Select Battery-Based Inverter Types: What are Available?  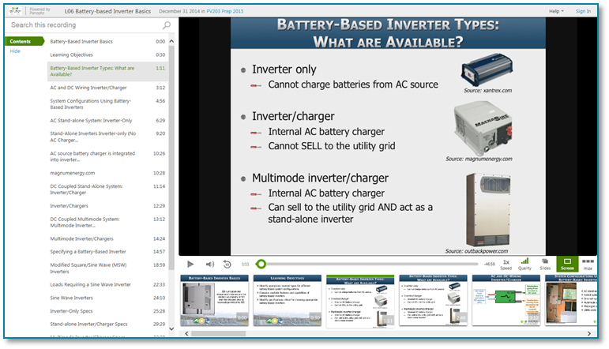(x=107, y=71)
